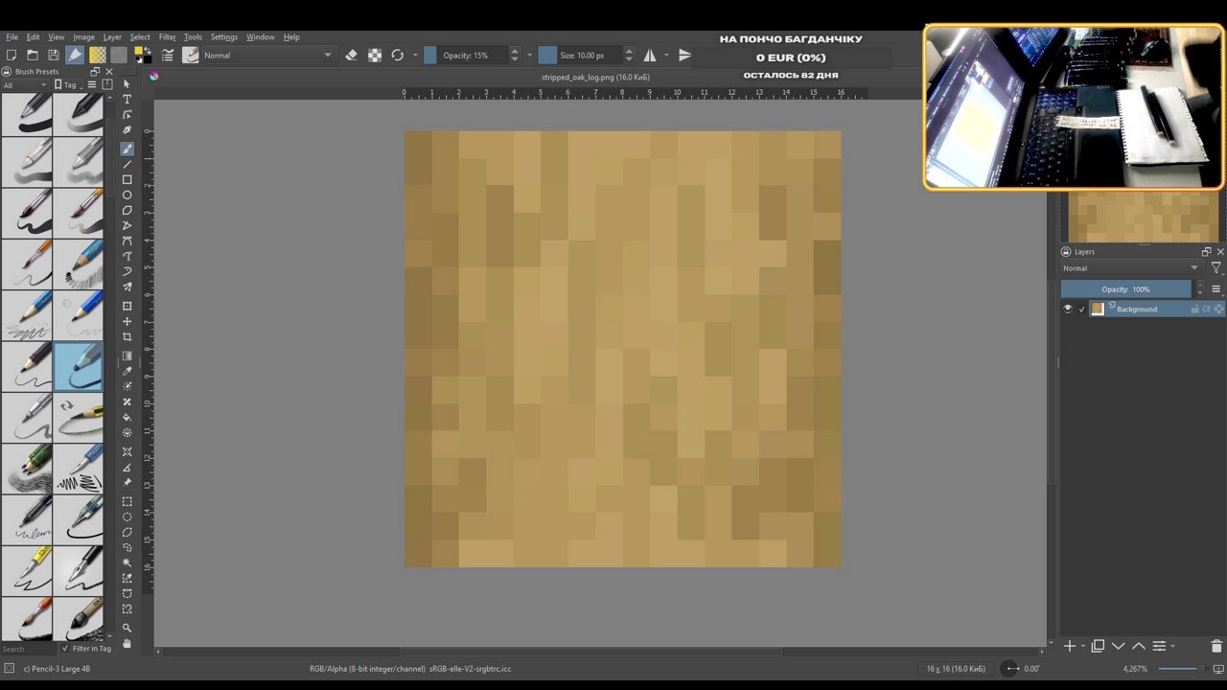Image resolution: width=1227 pixels, height=690 pixels.
Task: Open the Layer menu
Action: tap(112, 37)
